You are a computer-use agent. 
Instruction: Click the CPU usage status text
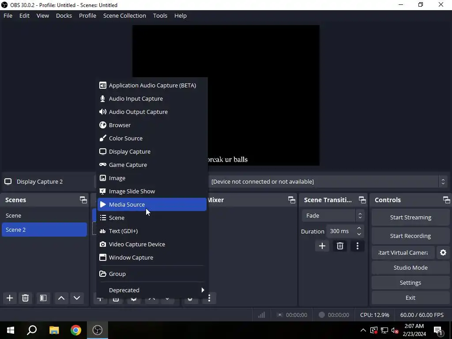click(374, 315)
